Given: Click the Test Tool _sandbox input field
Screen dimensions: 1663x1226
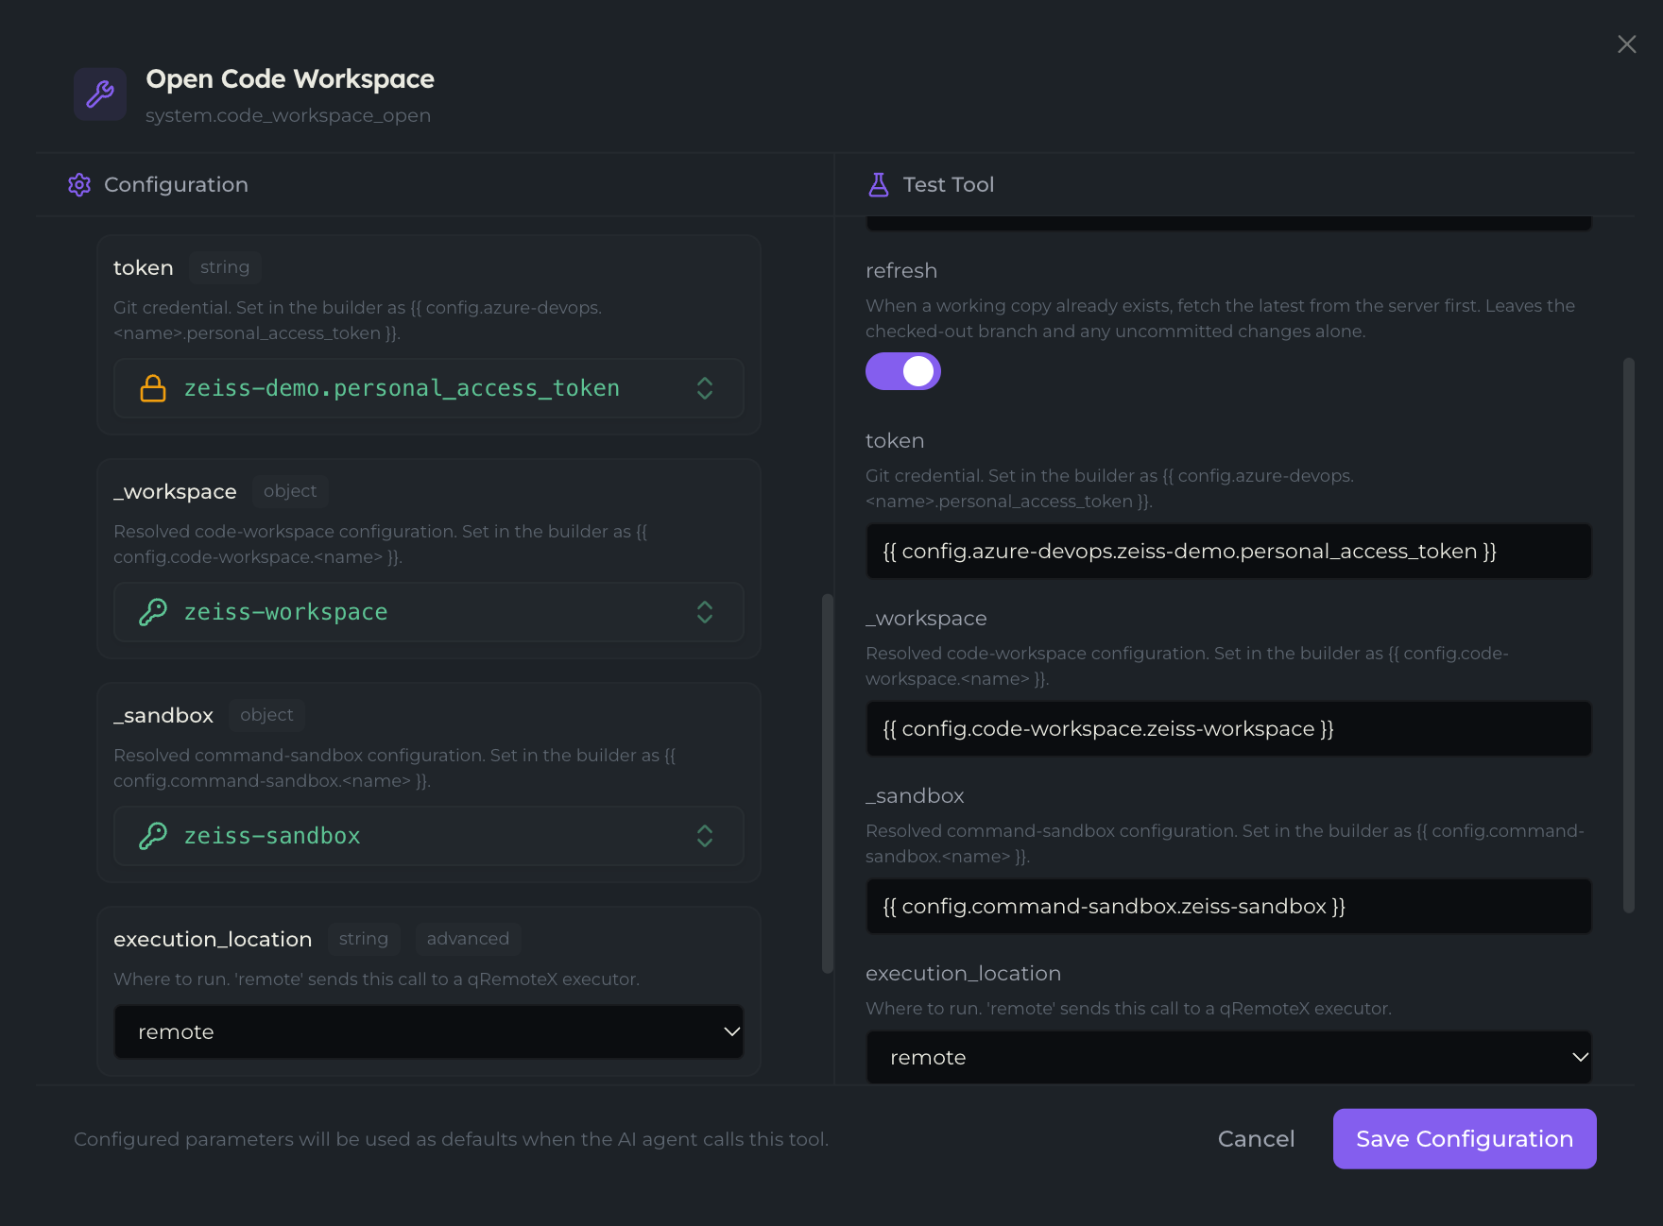Looking at the screenshot, I should point(1228,906).
